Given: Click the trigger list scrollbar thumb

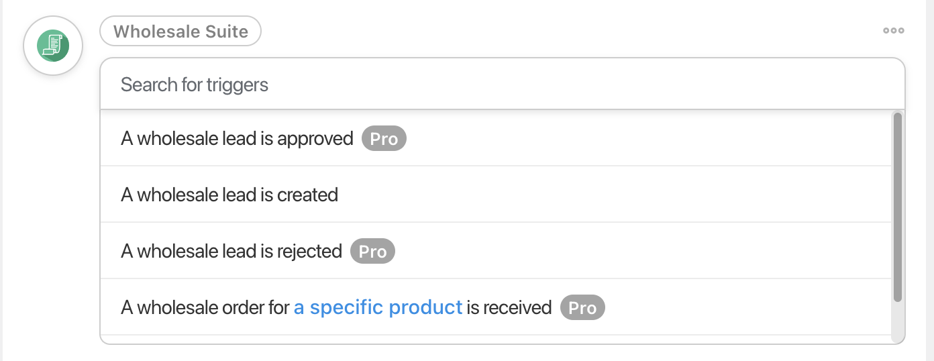Looking at the screenshot, I should [x=898, y=207].
